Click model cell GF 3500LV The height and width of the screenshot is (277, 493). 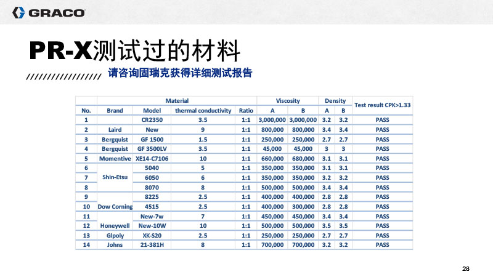tap(152, 149)
